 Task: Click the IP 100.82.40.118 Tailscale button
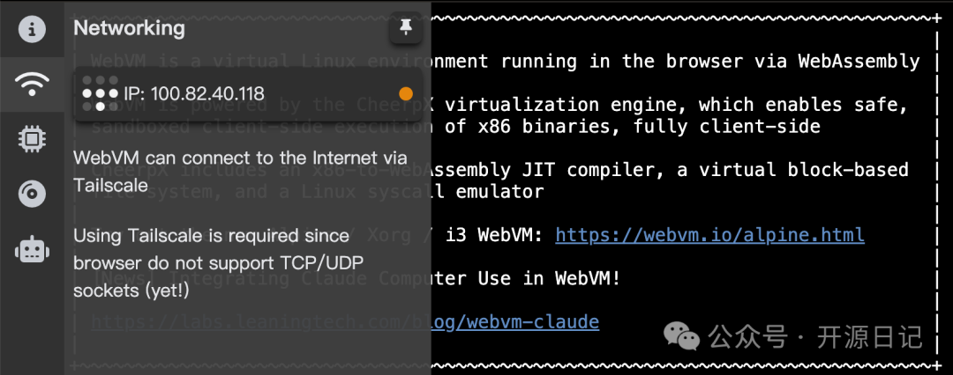[x=248, y=93]
